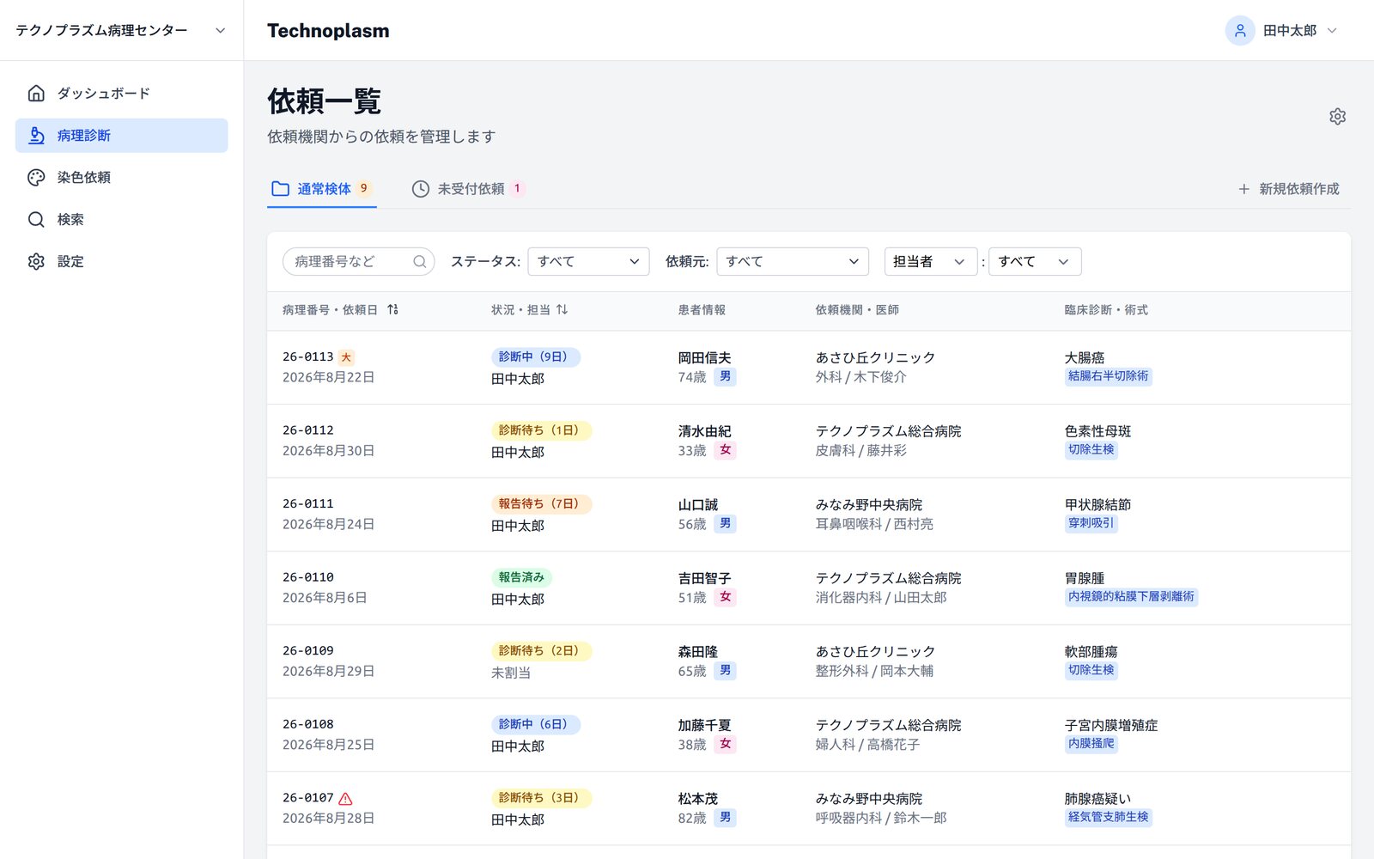Open page settings gear at top right
The height and width of the screenshot is (859, 1374).
1337,116
